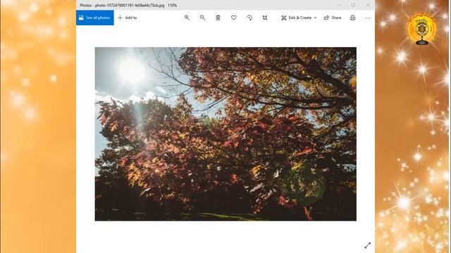This screenshot has width=451, height=253.
Task: Click the autumn tree photo
Action: [x=225, y=134]
